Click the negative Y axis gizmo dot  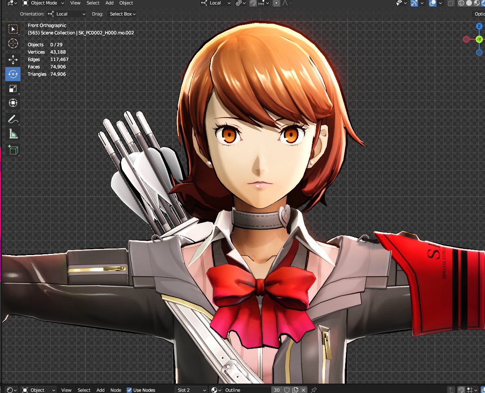click(x=479, y=39)
